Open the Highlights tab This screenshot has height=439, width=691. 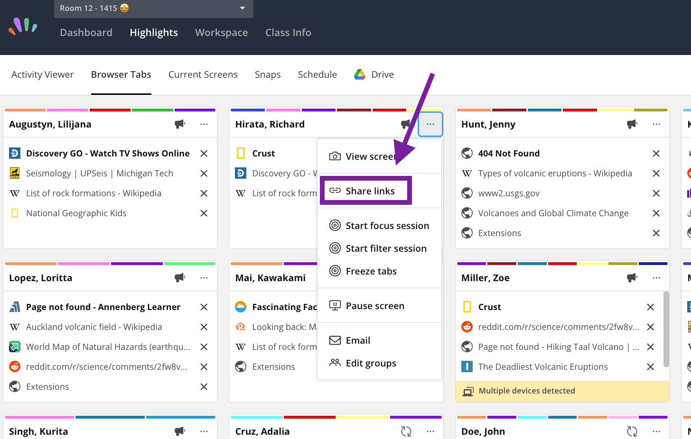[x=154, y=33]
